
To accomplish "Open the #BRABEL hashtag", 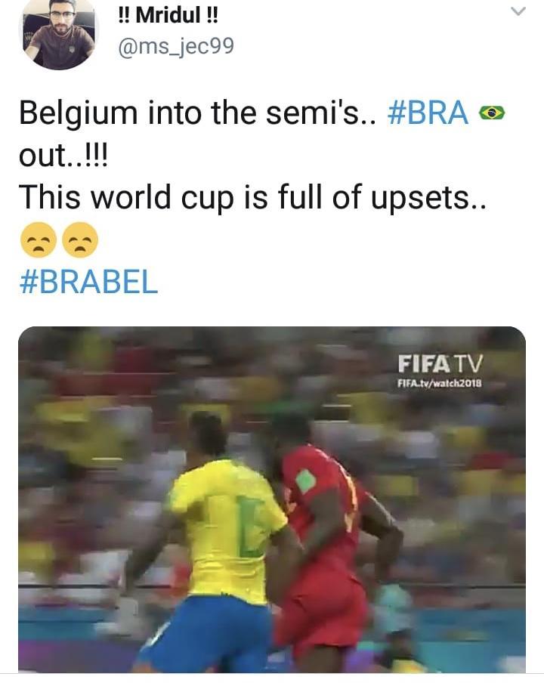I will [88, 282].
